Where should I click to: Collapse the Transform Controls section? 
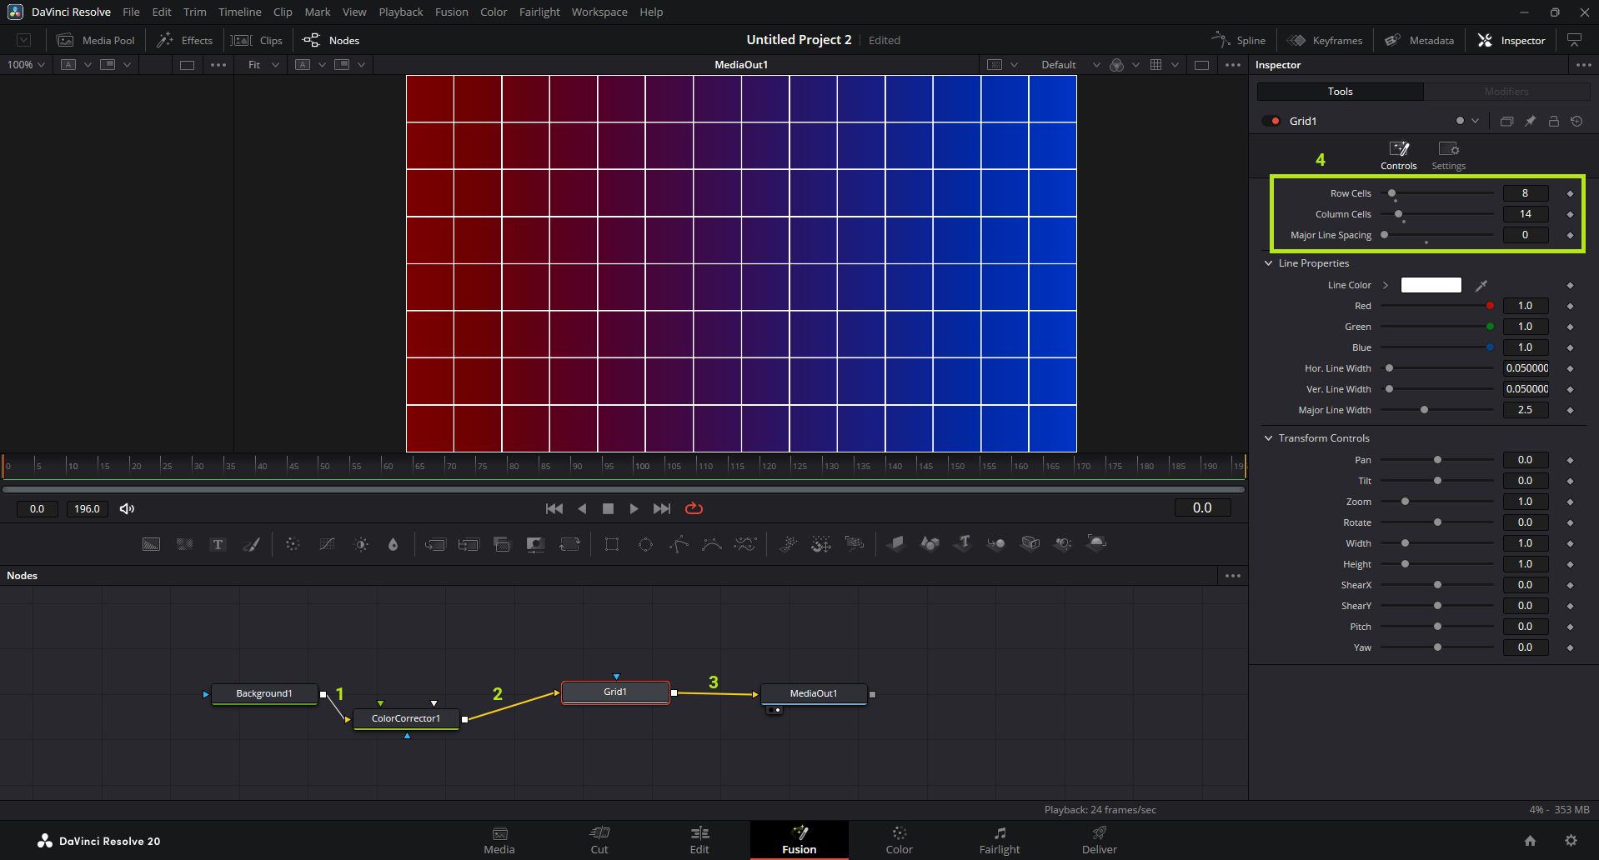click(x=1269, y=438)
